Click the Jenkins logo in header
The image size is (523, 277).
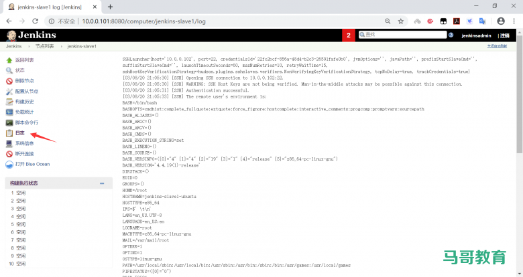pos(31,35)
